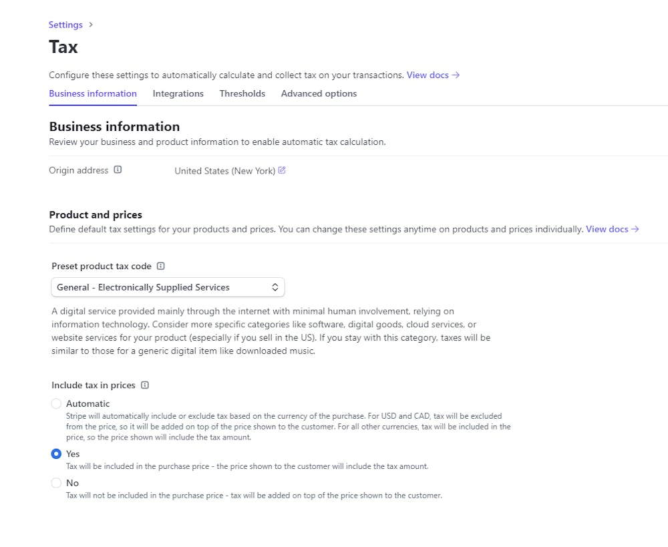This screenshot has width=668, height=547.
Task: Edit the United States (New York) origin address
Action: coord(282,170)
